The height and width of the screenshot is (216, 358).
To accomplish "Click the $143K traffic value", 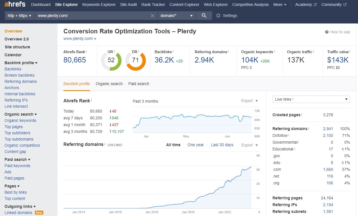I will pyautogui.click(x=338, y=60).
